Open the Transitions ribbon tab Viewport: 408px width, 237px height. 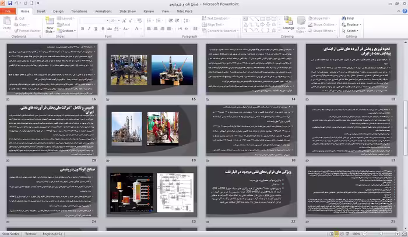[79, 11]
